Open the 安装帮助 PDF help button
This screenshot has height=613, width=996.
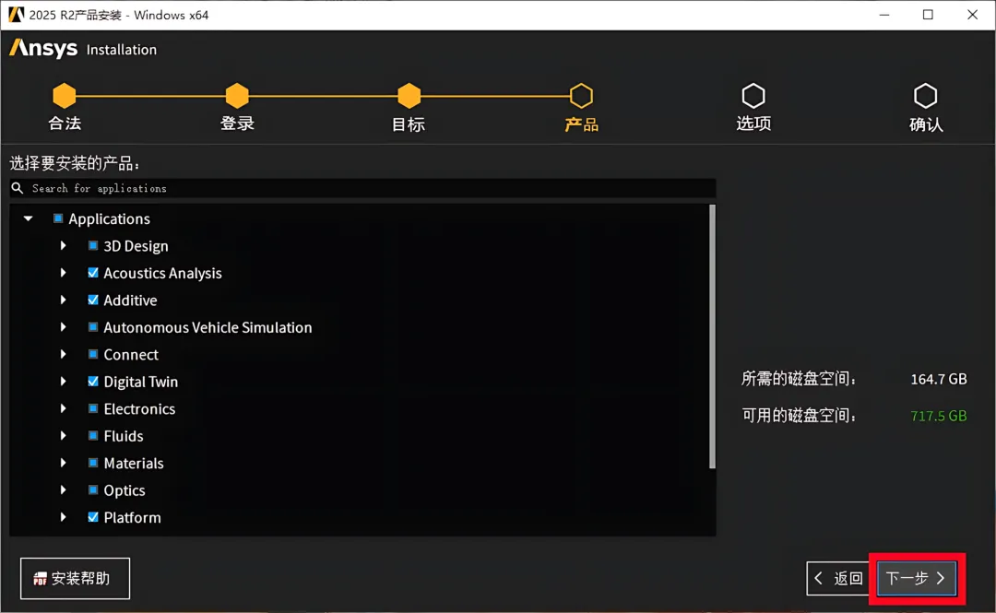tap(75, 578)
